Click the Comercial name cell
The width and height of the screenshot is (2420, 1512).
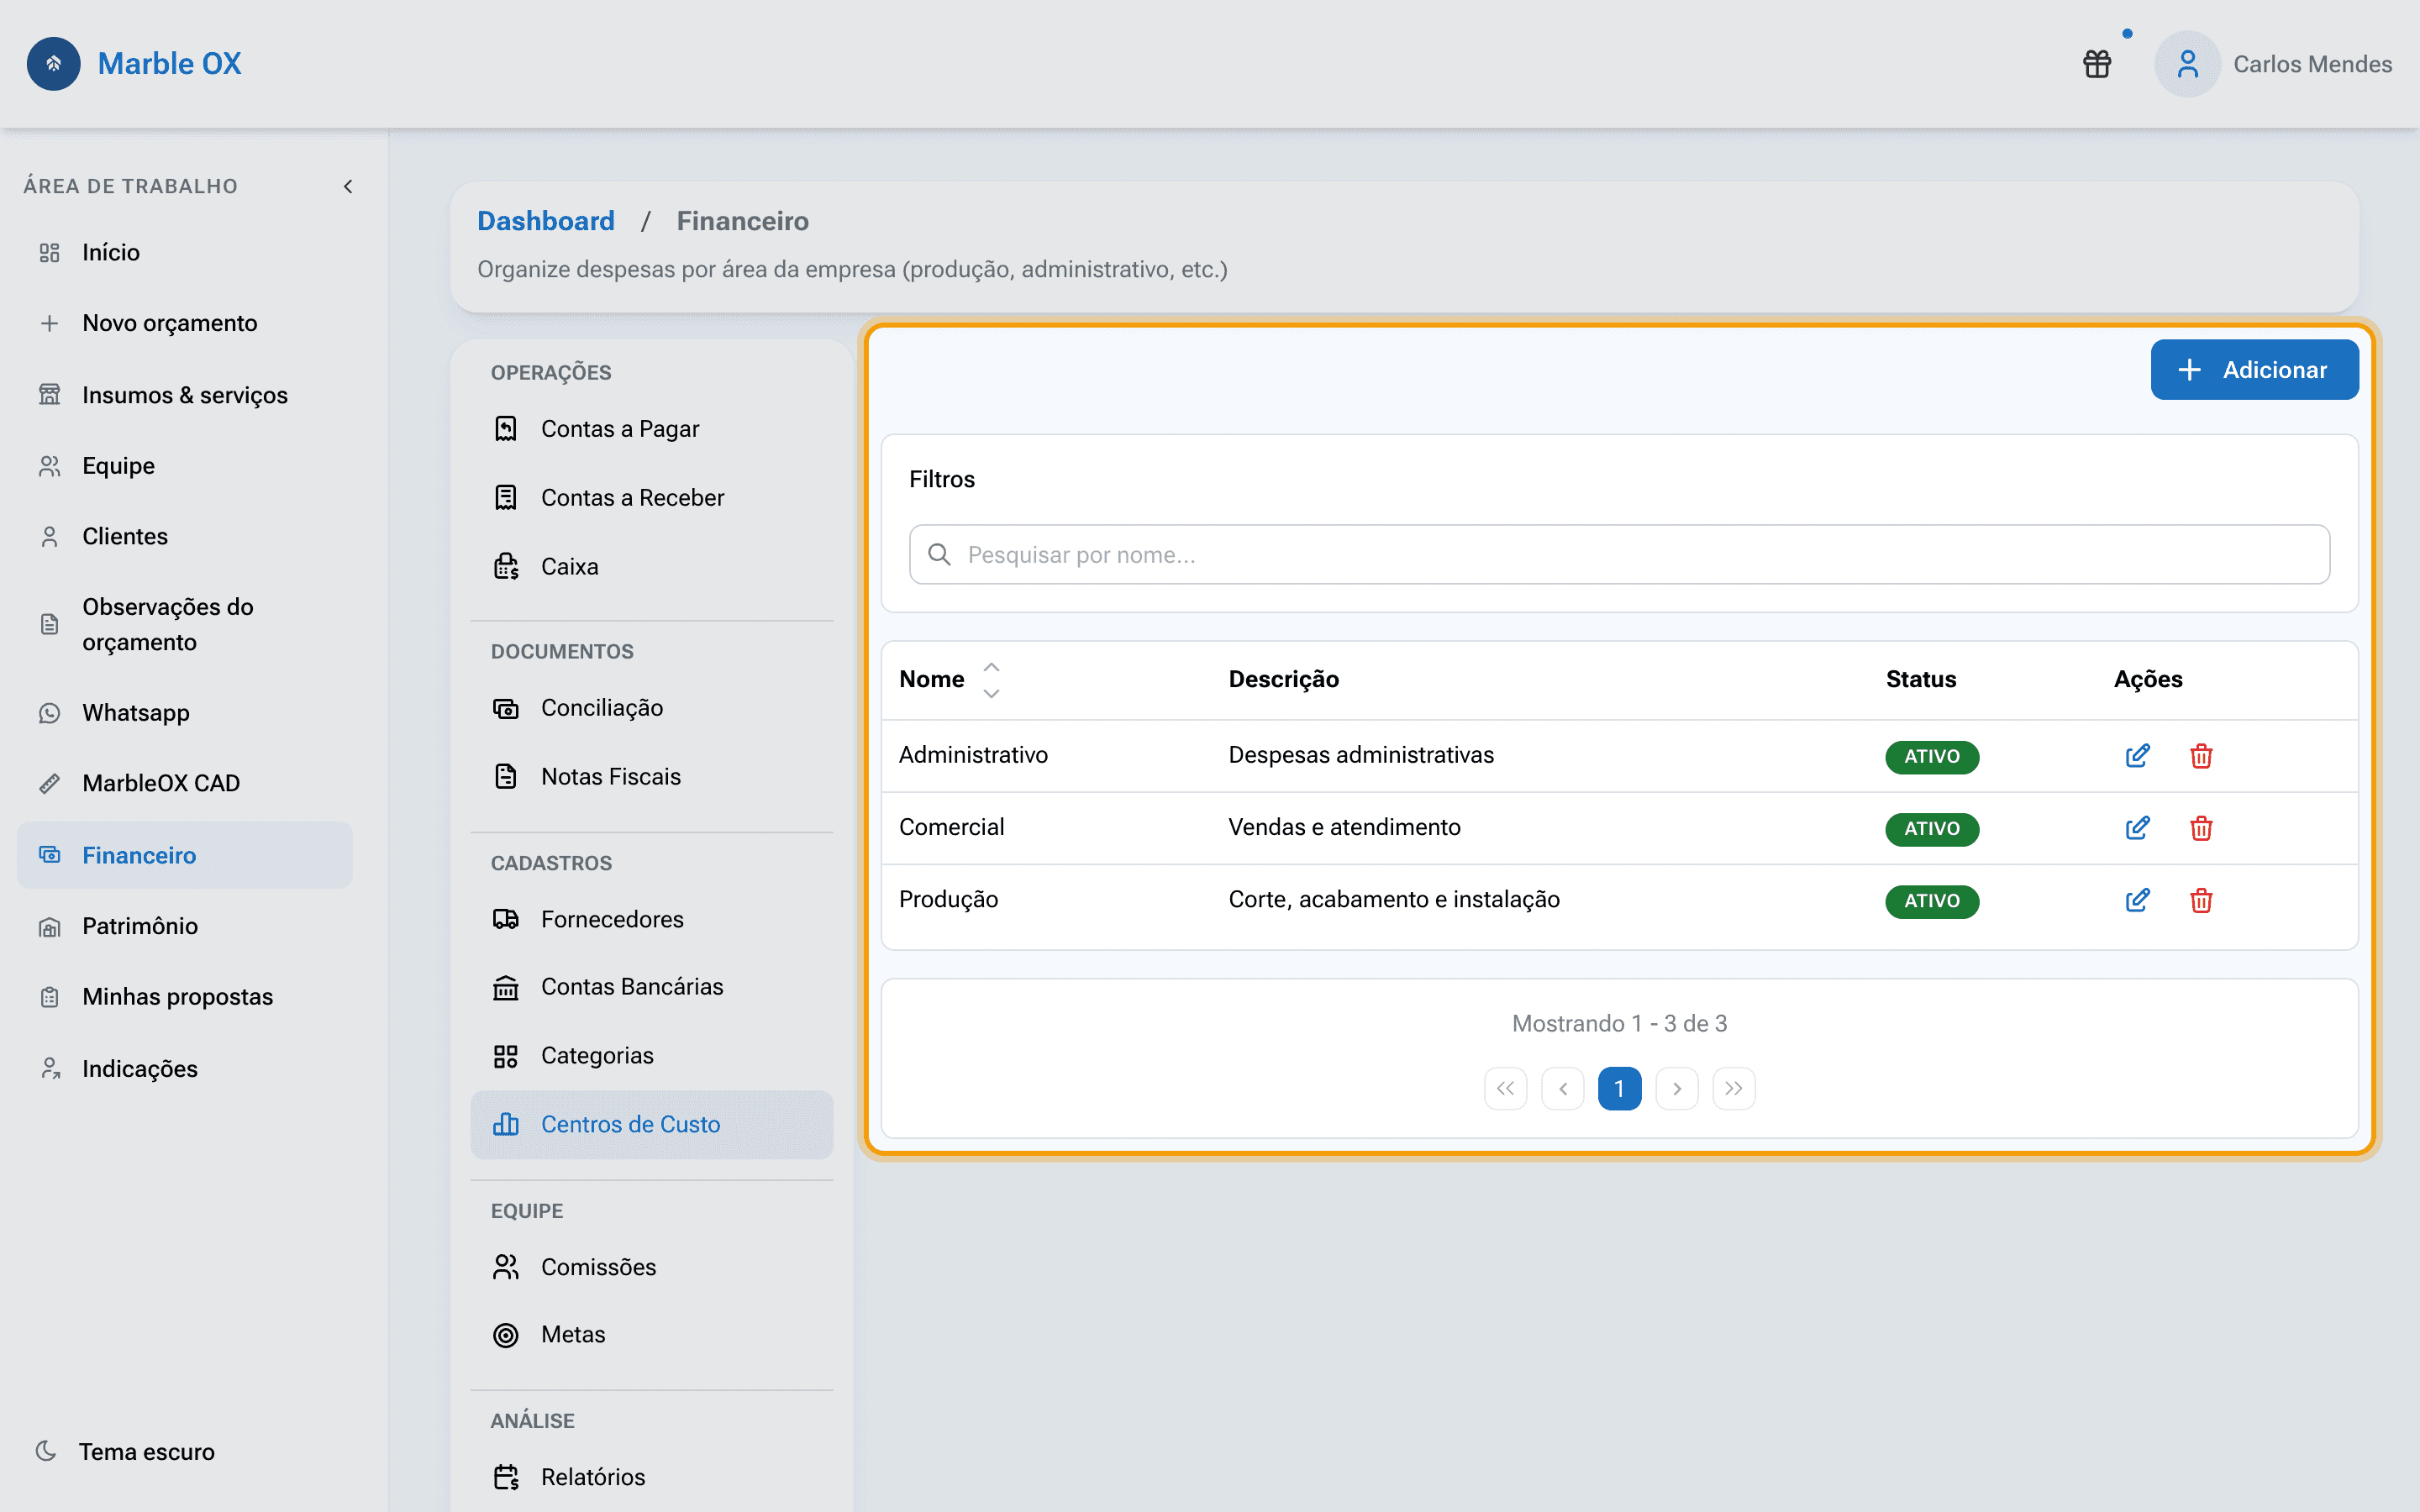951,827
